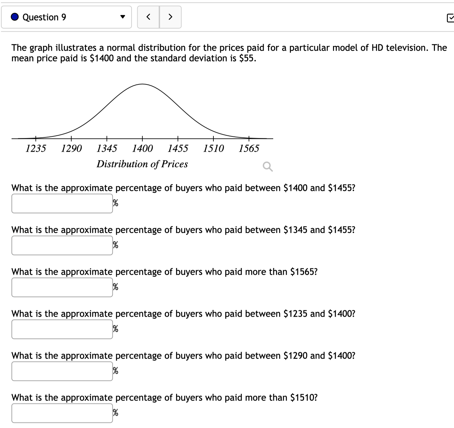Open the question picker labeled Question 9

tap(67, 16)
